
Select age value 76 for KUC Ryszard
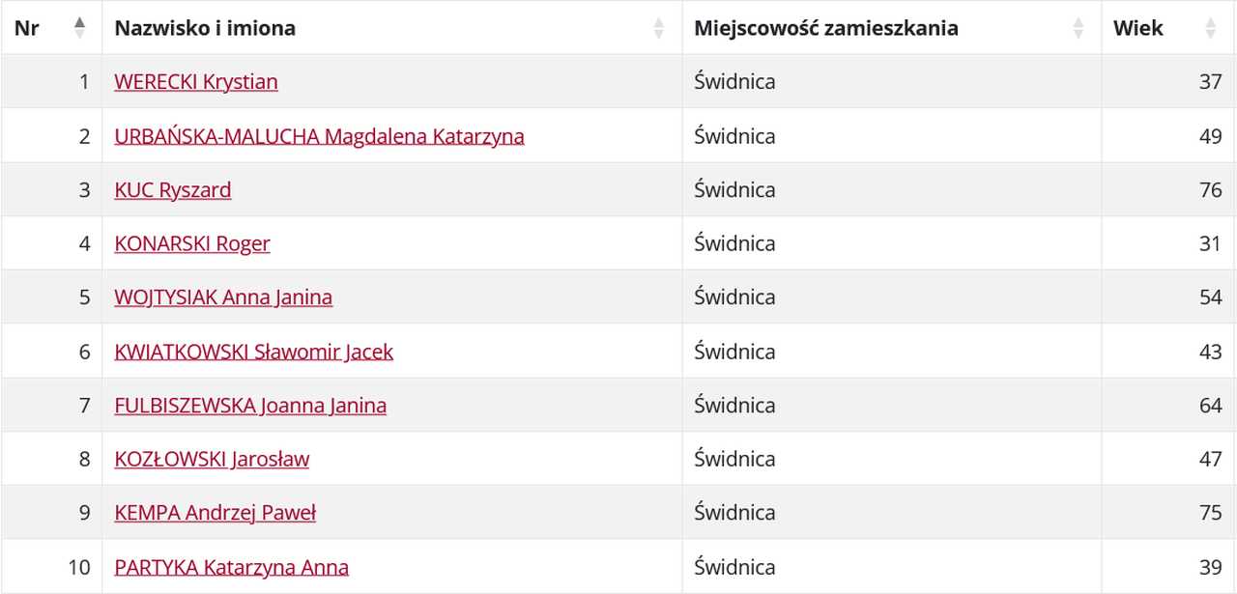[x=1211, y=190]
